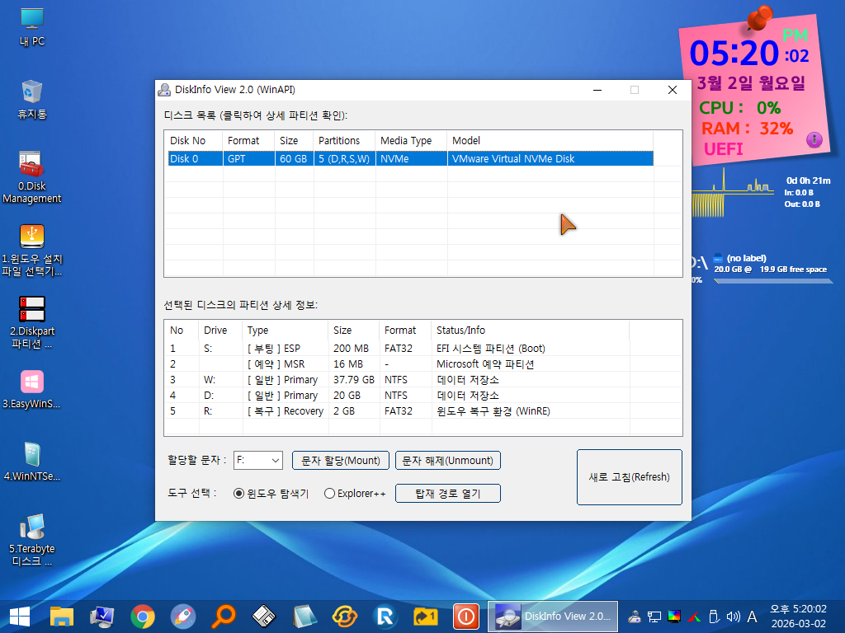This screenshot has height=633, width=845.
Task: Click the red triangle tray icon
Action: click(694, 617)
